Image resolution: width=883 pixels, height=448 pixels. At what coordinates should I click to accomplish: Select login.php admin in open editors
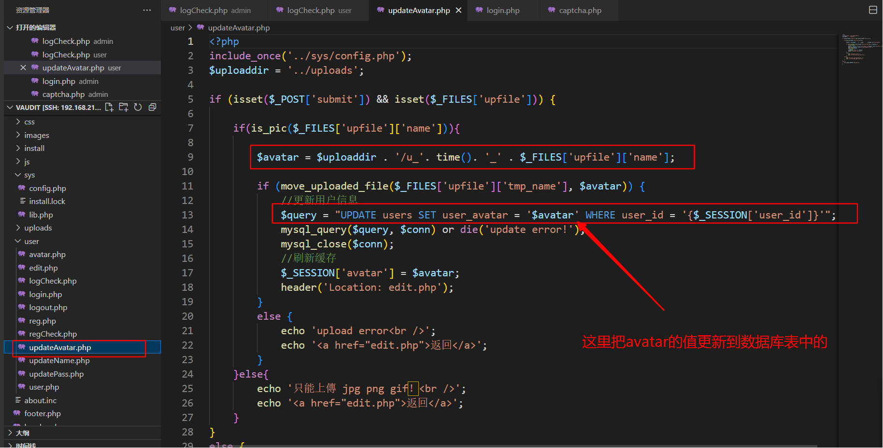(x=82, y=81)
